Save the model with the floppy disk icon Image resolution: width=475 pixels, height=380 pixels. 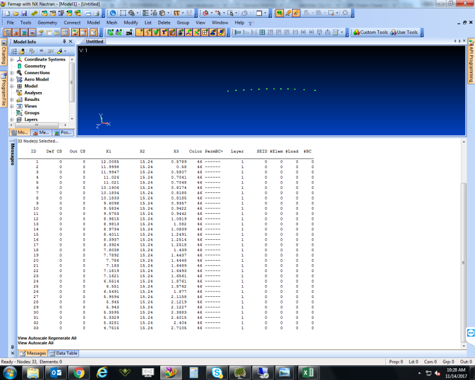pos(24,13)
